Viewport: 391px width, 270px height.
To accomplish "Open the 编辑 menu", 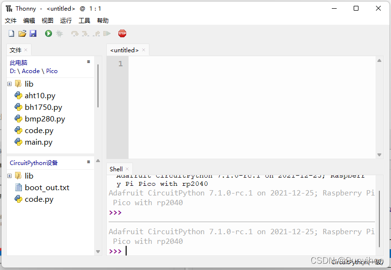I will click(x=29, y=21).
